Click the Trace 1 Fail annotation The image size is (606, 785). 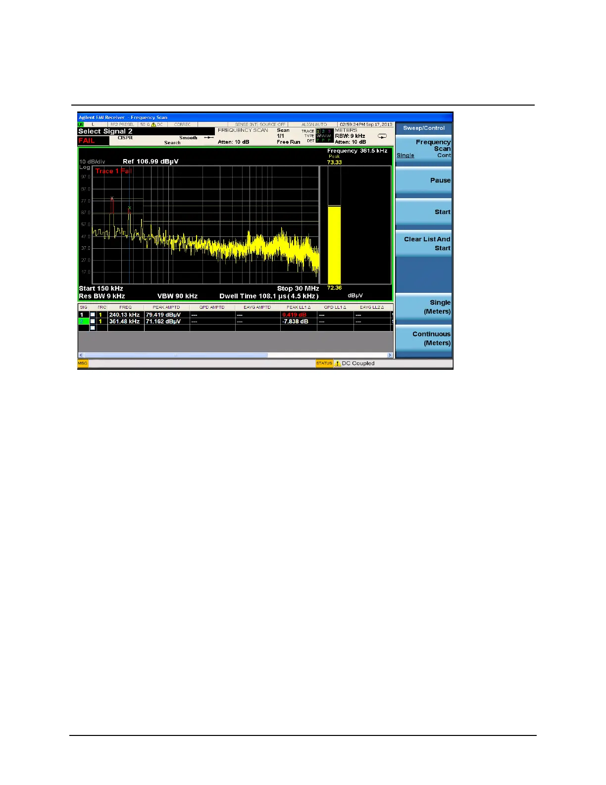pos(114,171)
